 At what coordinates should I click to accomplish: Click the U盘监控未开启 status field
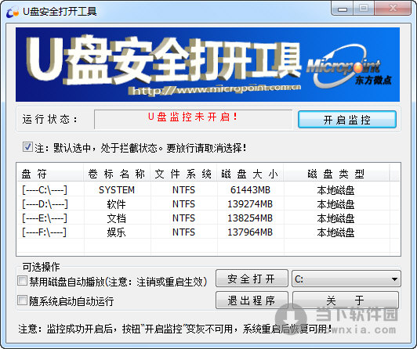[x=194, y=119]
